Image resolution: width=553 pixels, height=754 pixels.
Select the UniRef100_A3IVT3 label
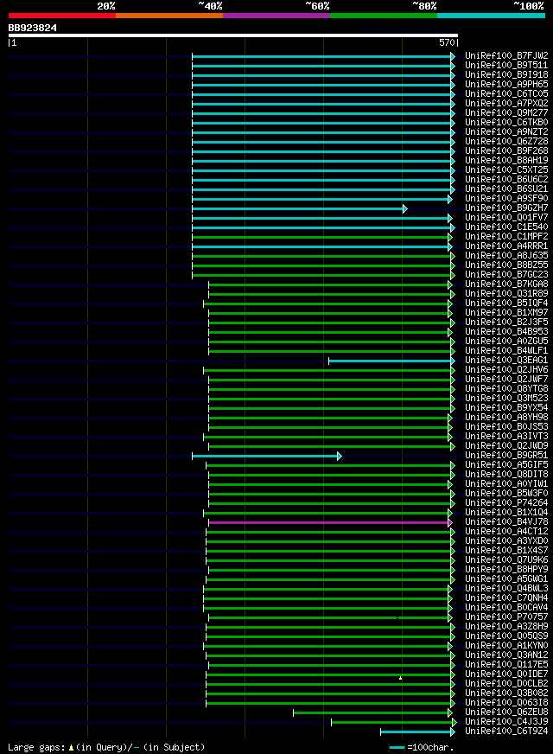point(506,437)
